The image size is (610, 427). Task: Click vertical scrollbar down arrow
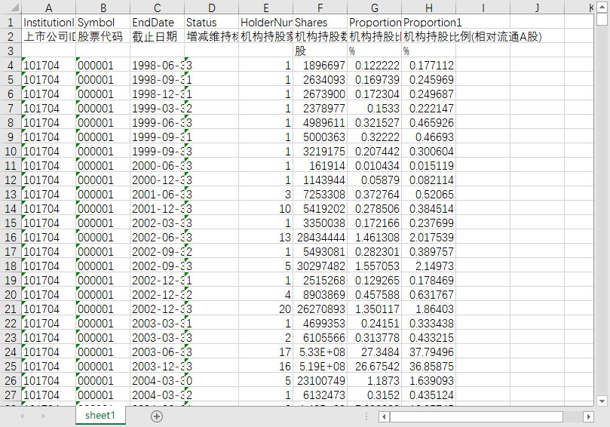pyautogui.click(x=602, y=401)
